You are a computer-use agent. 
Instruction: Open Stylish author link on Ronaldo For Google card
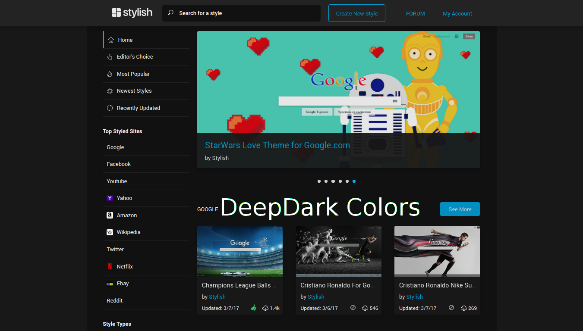pos(316,297)
